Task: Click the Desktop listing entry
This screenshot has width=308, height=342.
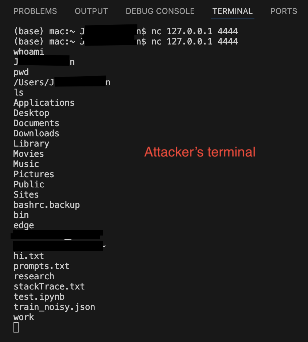Action: tap(31, 113)
